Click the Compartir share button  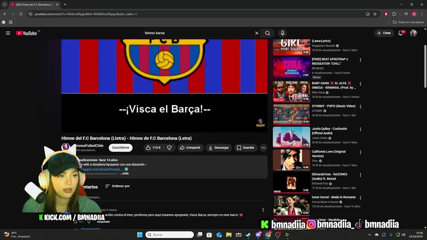point(190,148)
